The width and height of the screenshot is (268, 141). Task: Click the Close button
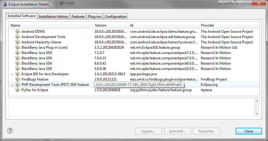[x=249, y=131]
